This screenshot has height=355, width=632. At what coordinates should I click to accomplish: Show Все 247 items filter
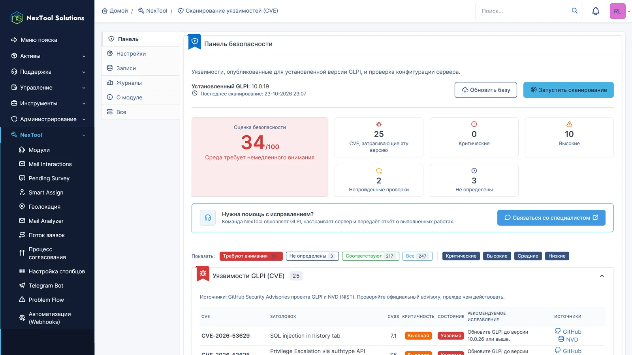click(418, 256)
